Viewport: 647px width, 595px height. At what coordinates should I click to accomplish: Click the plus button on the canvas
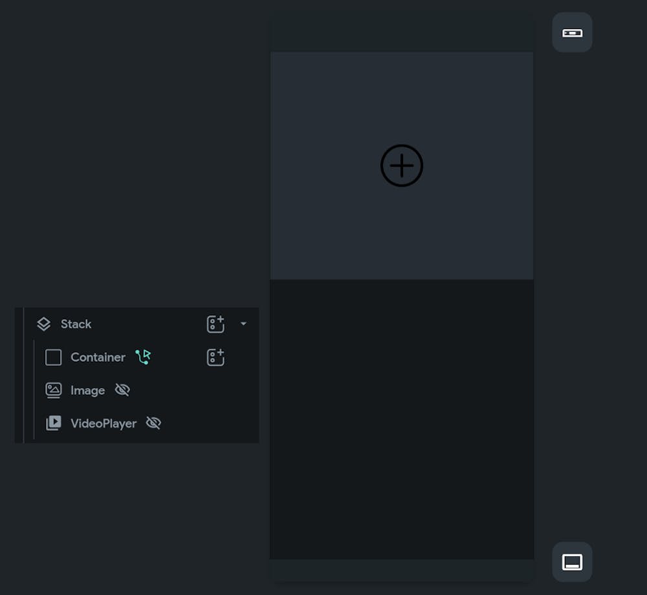pos(402,166)
